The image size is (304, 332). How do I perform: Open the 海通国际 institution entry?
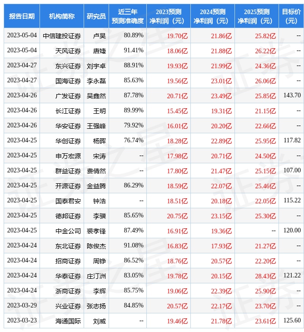point(68,321)
